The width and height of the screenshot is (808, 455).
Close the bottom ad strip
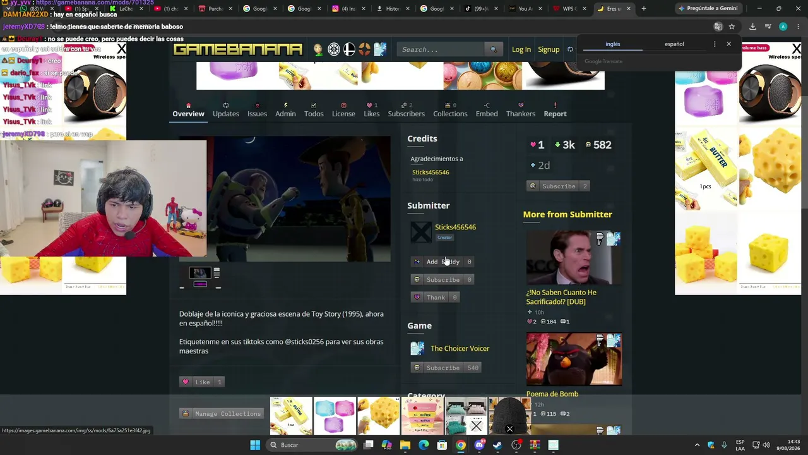point(509,429)
